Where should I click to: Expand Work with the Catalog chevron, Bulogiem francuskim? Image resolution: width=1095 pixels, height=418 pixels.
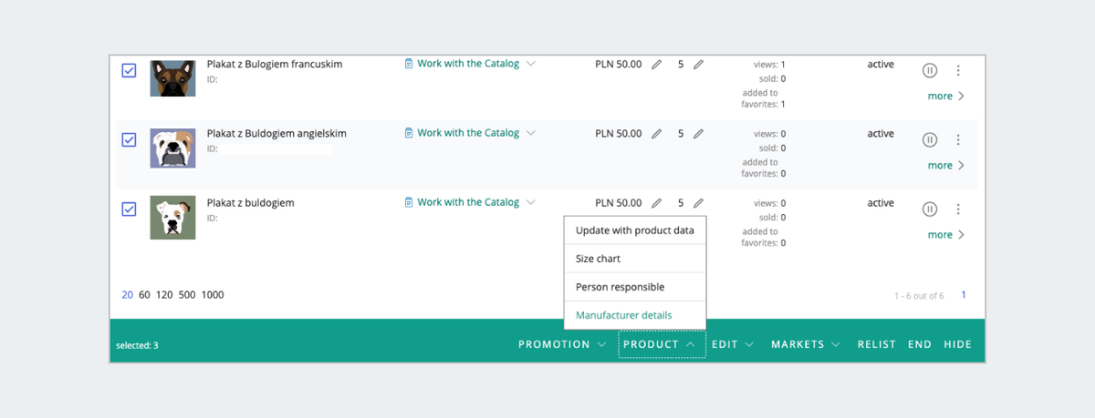[531, 64]
